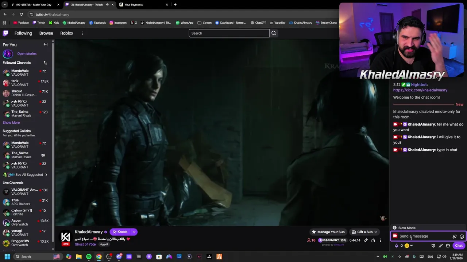Expand the dropdown next to Knock
The width and height of the screenshot is (467, 262).
(x=134, y=232)
